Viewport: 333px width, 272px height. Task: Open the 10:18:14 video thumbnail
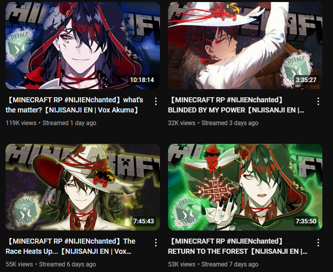pyautogui.click(x=82, y=46)
